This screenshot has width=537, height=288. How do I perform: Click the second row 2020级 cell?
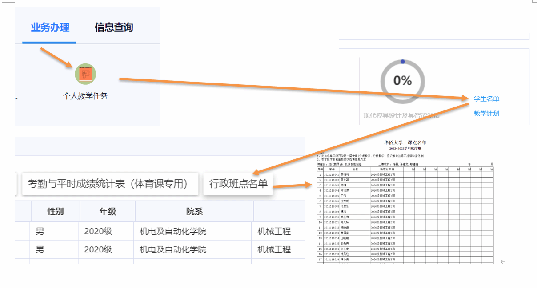click(x=98, y=249)
